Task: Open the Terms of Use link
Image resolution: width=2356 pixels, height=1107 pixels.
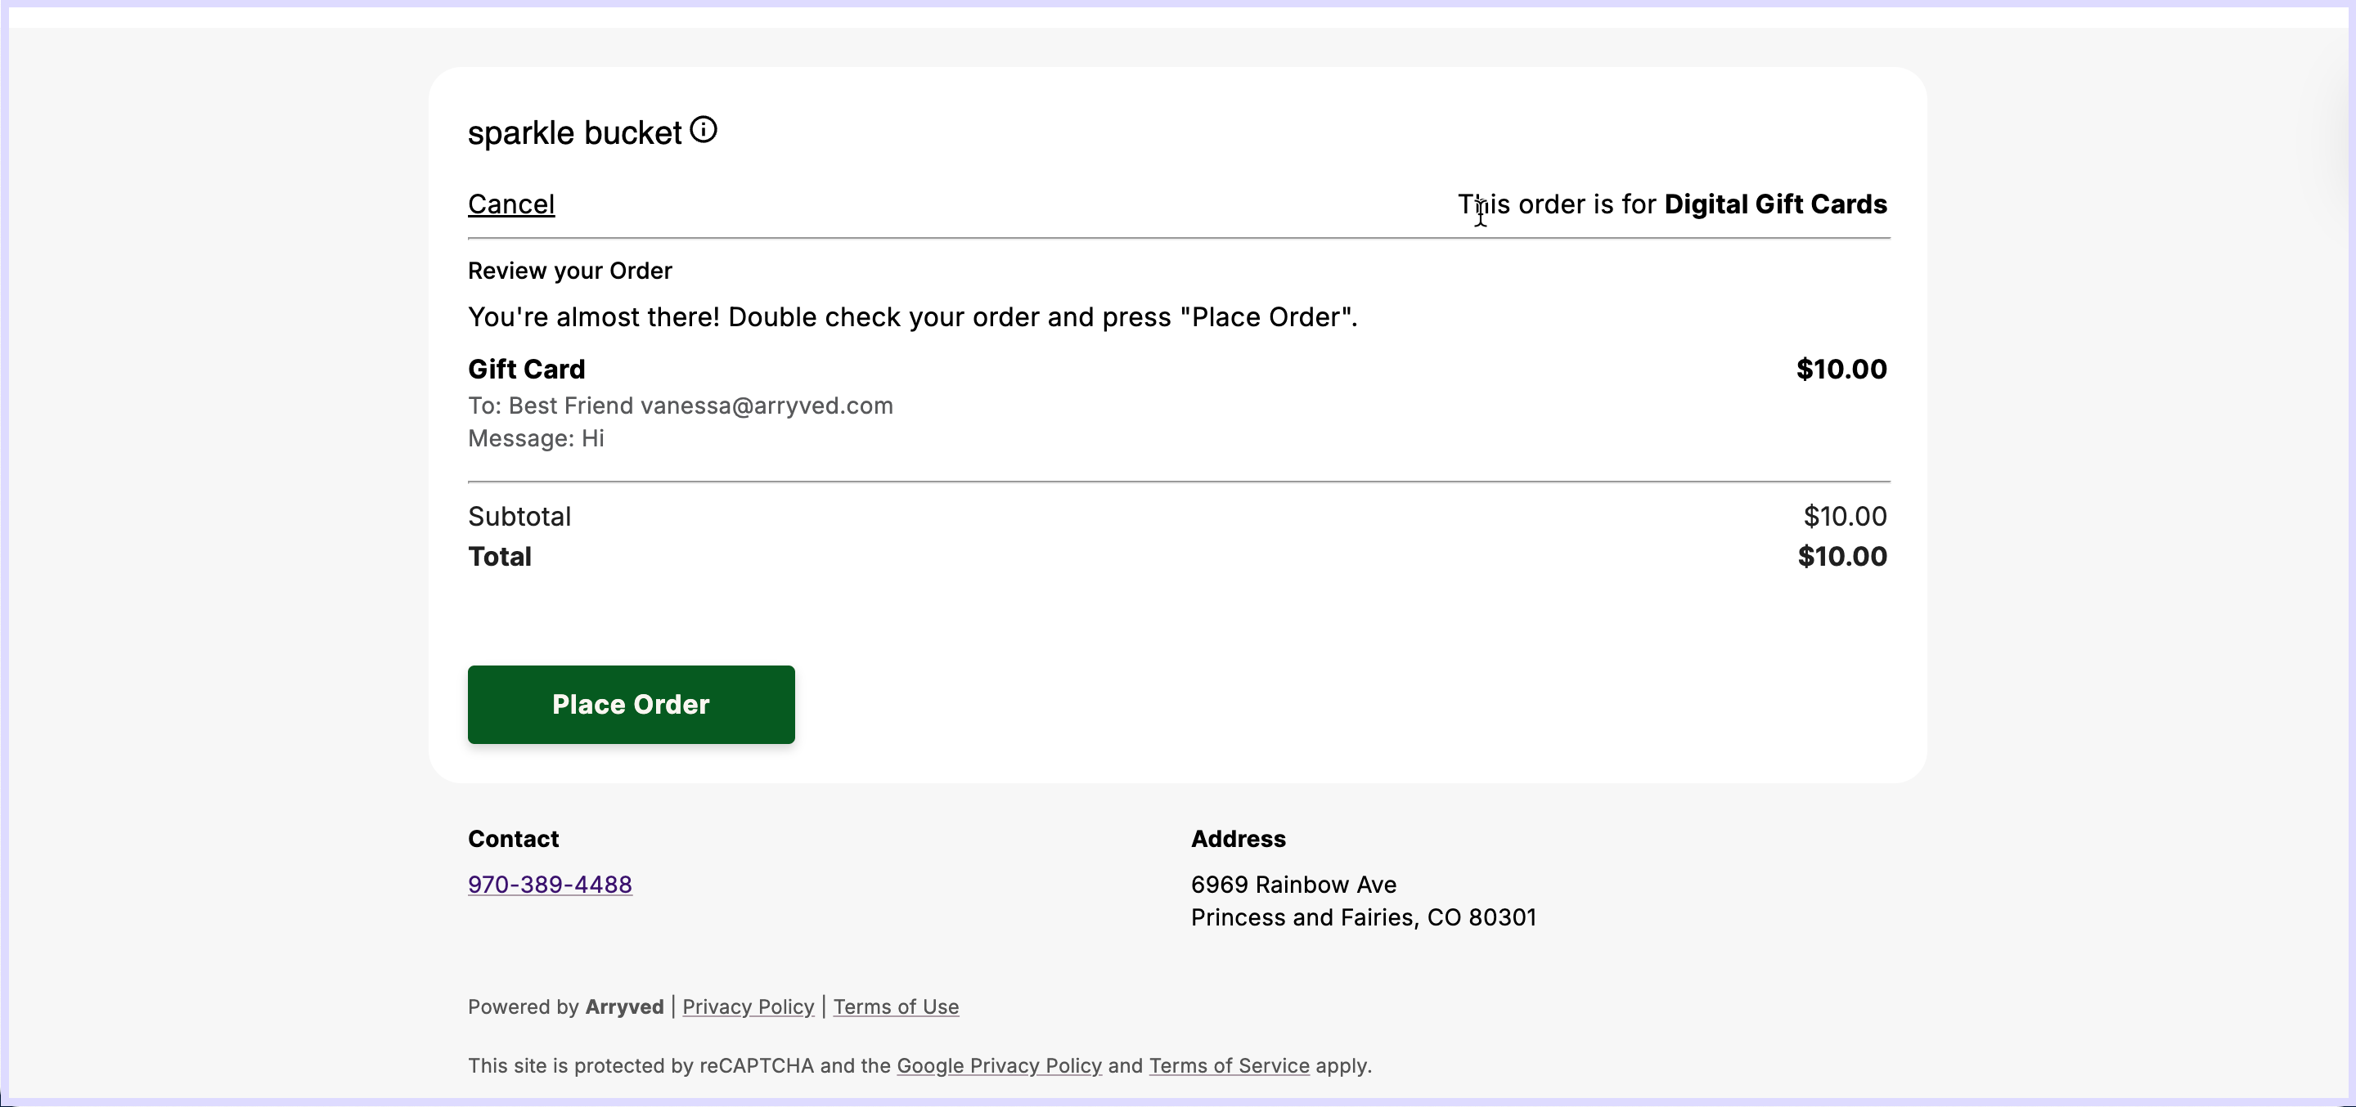Action: coord(896,1006)
